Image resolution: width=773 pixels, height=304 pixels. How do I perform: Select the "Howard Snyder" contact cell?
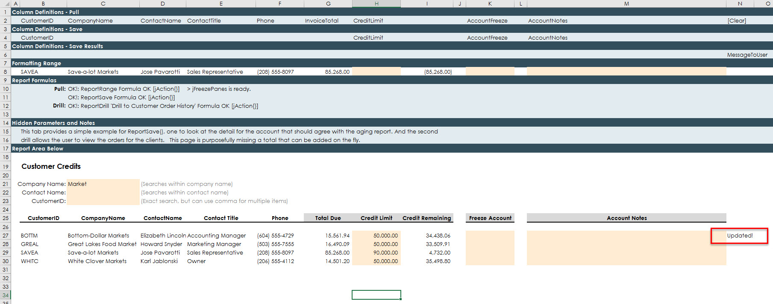[161, 244]
